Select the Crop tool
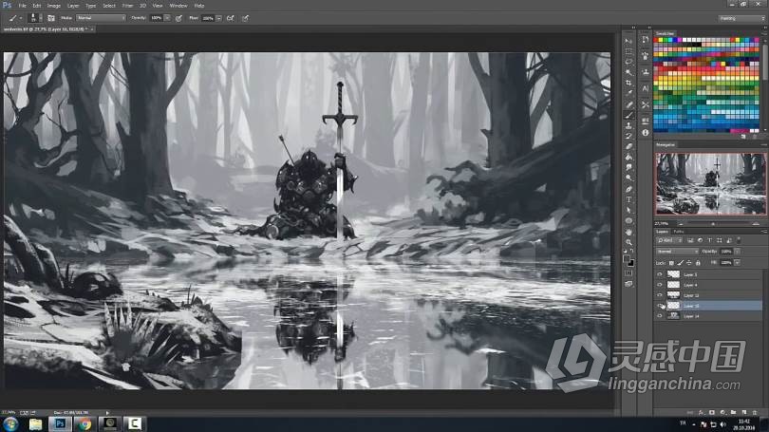The height and width of the screenshot is (432, 769). (628, 83)
